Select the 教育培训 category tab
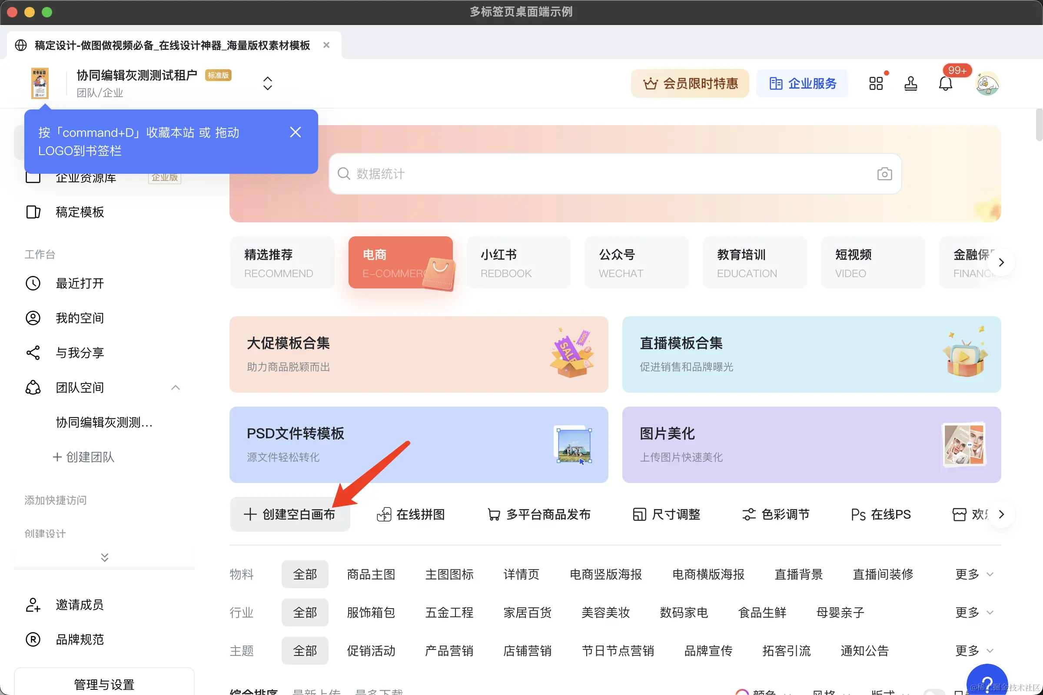The image size is (1043, 695). (754, 262)
